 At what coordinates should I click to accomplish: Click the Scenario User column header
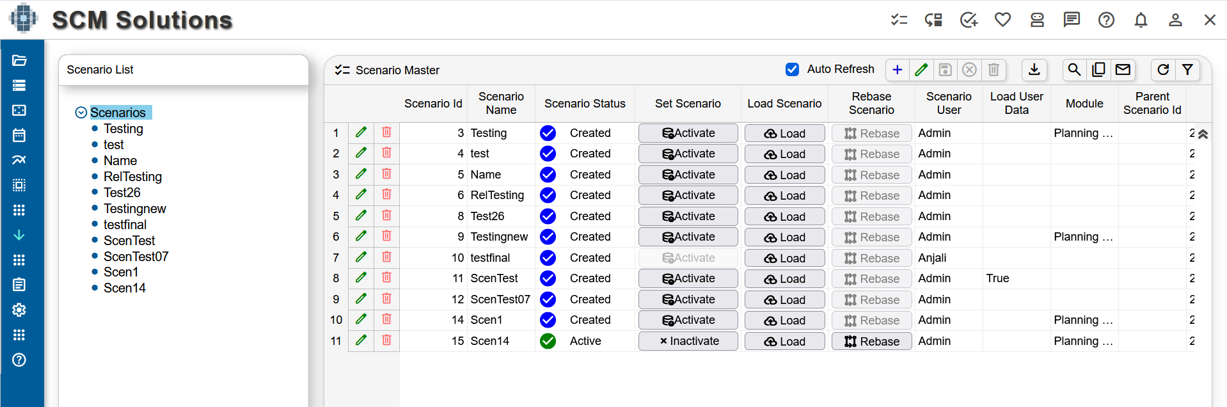[949, 103]
